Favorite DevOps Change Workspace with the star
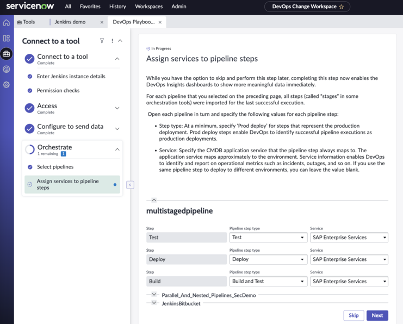Screen dimensions: 403x324 pos(342,7)
